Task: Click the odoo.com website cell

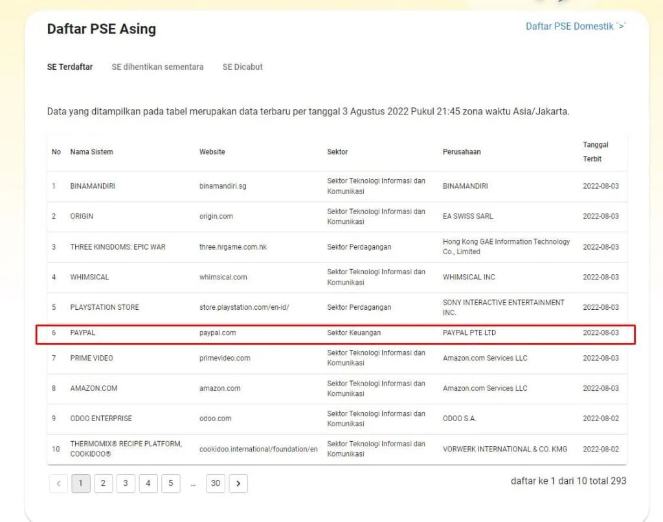Action: click(215, 419)
